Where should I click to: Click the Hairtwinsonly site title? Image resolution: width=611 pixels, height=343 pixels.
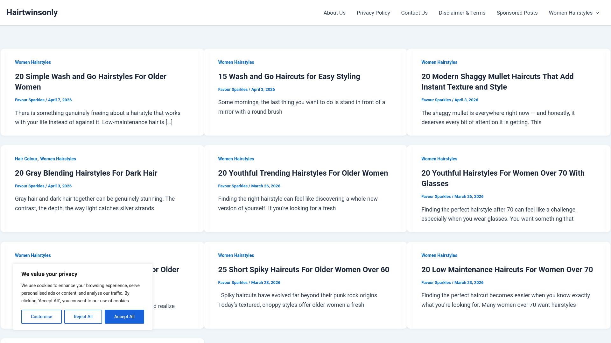click(32, 12)
